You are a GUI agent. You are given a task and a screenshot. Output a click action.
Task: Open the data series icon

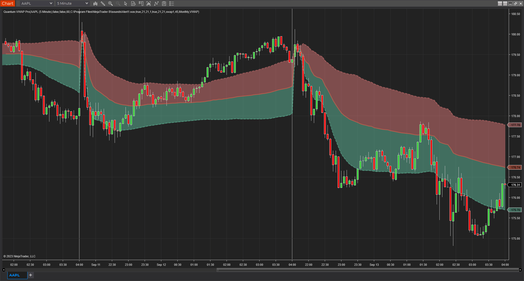149,4
